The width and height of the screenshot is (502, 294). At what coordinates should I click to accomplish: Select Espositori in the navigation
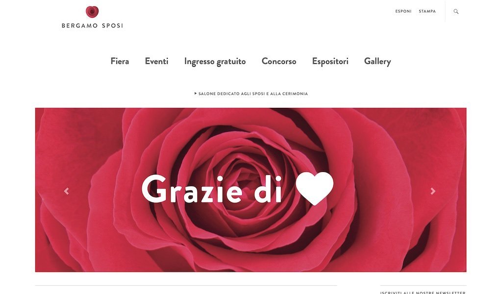pyautogui.click(x=330, y=61)
